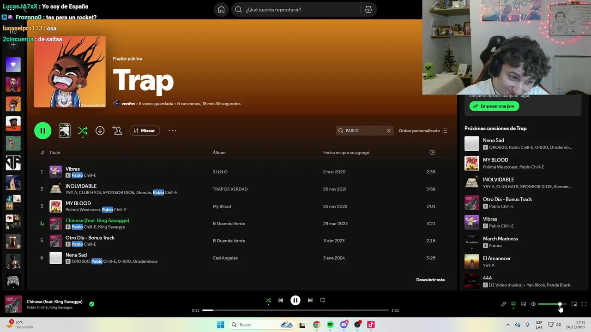591x332 pixels.
Task: Click the Mixear button
Action: (145, 131)
